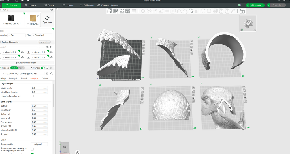Open the Seam position Aligned dropdown
The image size is (290, 154).
[39, 144]
